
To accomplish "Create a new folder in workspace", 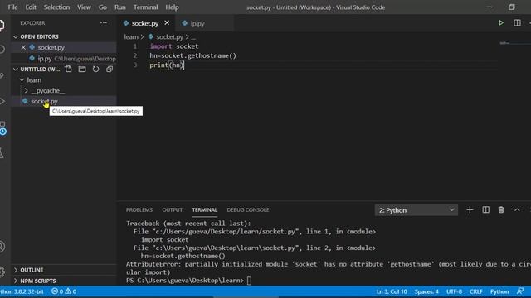I will pos(82,69).
